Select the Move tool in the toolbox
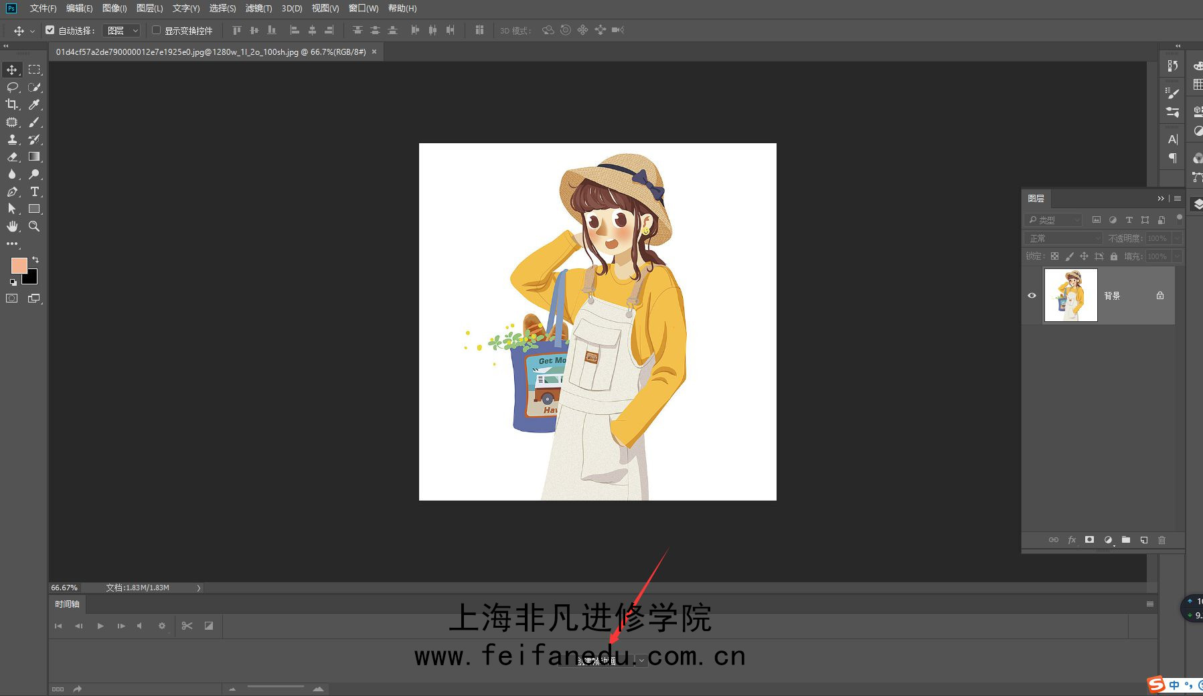Image resolution: width=1203 pixels, height=696 pixels. (12, 70)
